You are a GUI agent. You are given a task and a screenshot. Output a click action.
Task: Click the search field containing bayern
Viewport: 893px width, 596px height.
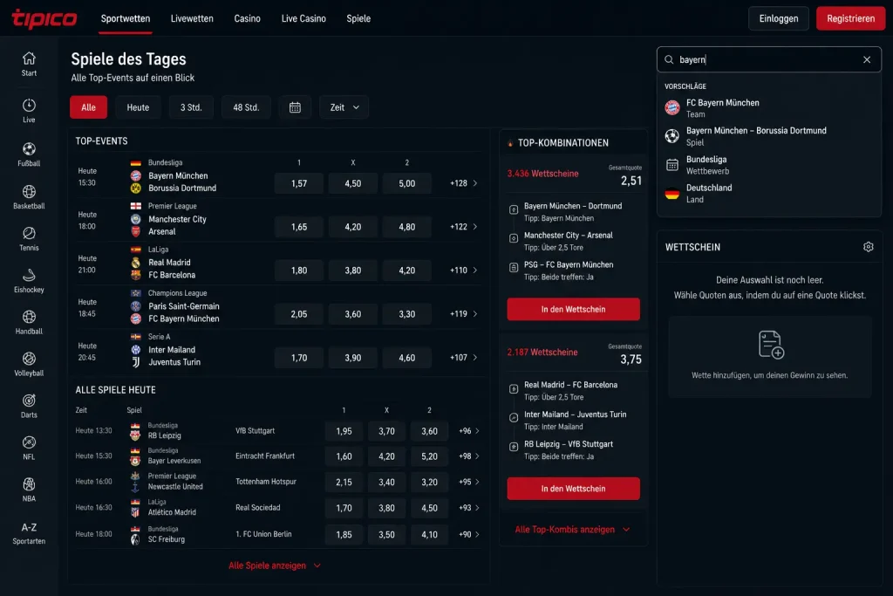tap(769, 60)
